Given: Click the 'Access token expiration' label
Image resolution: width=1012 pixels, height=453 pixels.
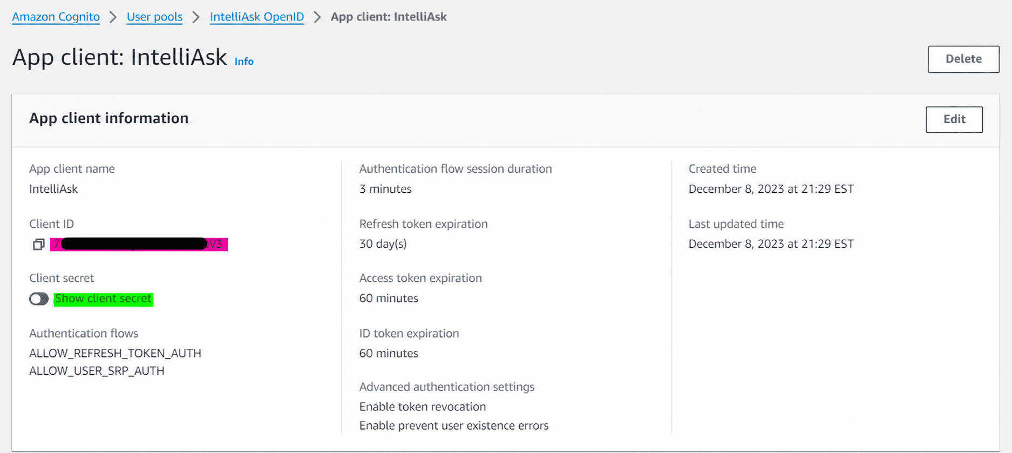Looking at the screenshot, I should click(420, 278).
